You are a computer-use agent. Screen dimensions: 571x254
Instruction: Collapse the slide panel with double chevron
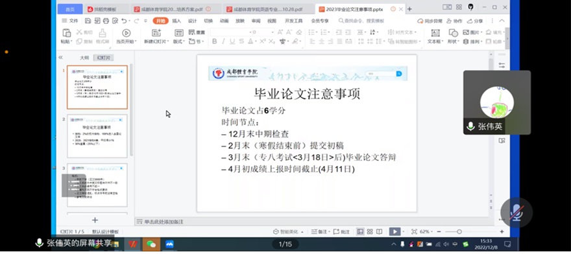pos(60,58)
